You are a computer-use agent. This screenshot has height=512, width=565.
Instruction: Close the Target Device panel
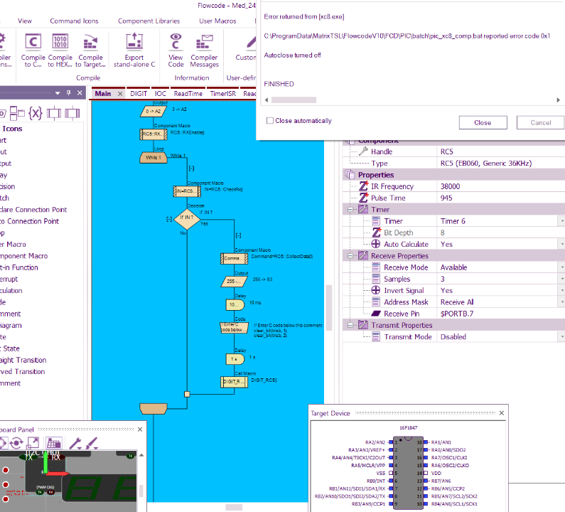[x=502, y=413]
